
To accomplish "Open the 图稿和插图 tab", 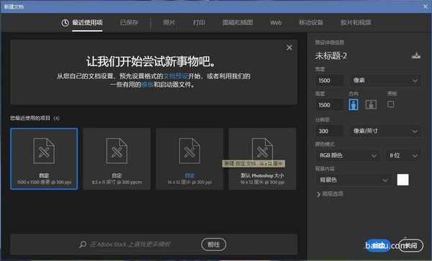I will pyautogui.click(x=238, y=22).
